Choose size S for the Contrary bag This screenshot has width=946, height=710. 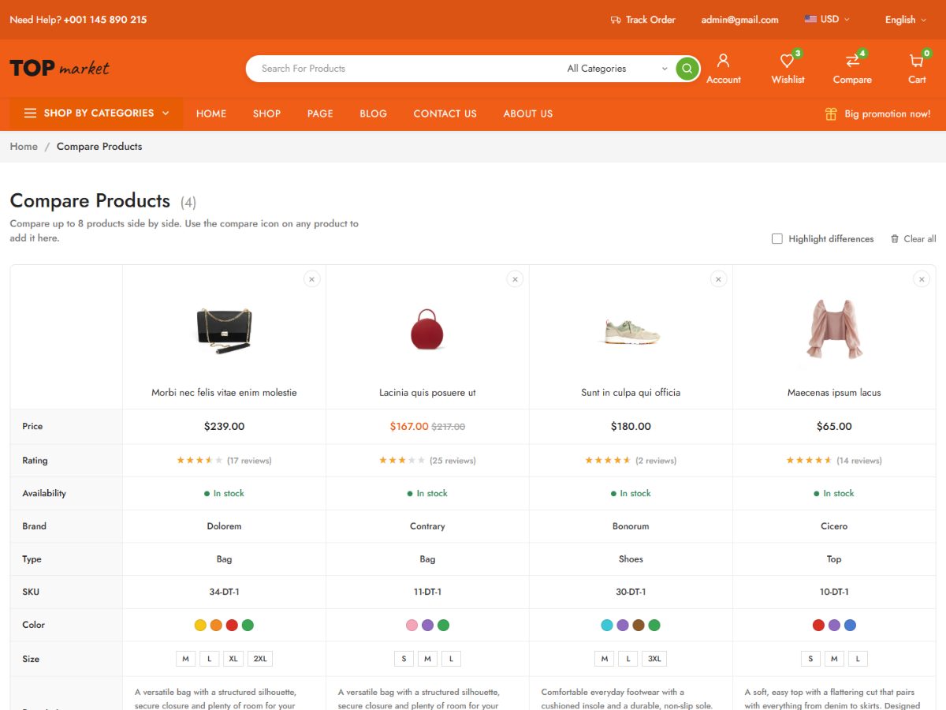pos(404,659)
